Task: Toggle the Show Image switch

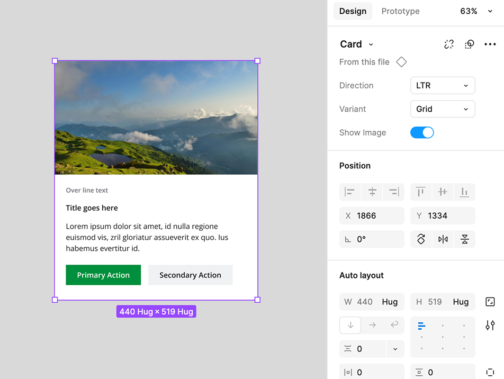Action: tap(422, 132)
